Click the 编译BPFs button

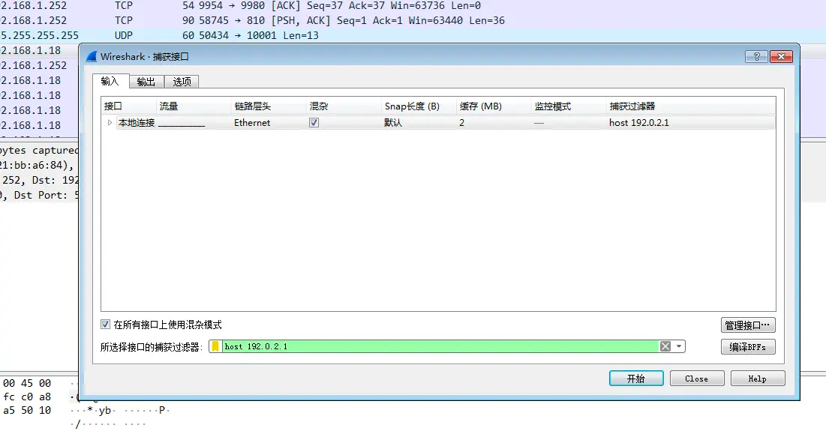click(x=746, y=346)
